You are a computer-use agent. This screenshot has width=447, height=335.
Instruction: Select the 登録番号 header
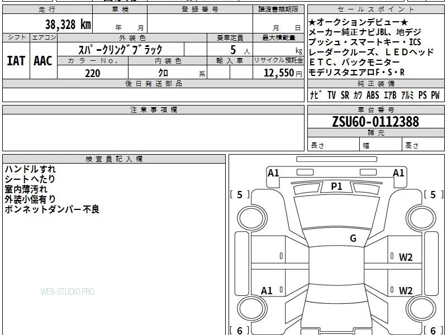point(200,9)
